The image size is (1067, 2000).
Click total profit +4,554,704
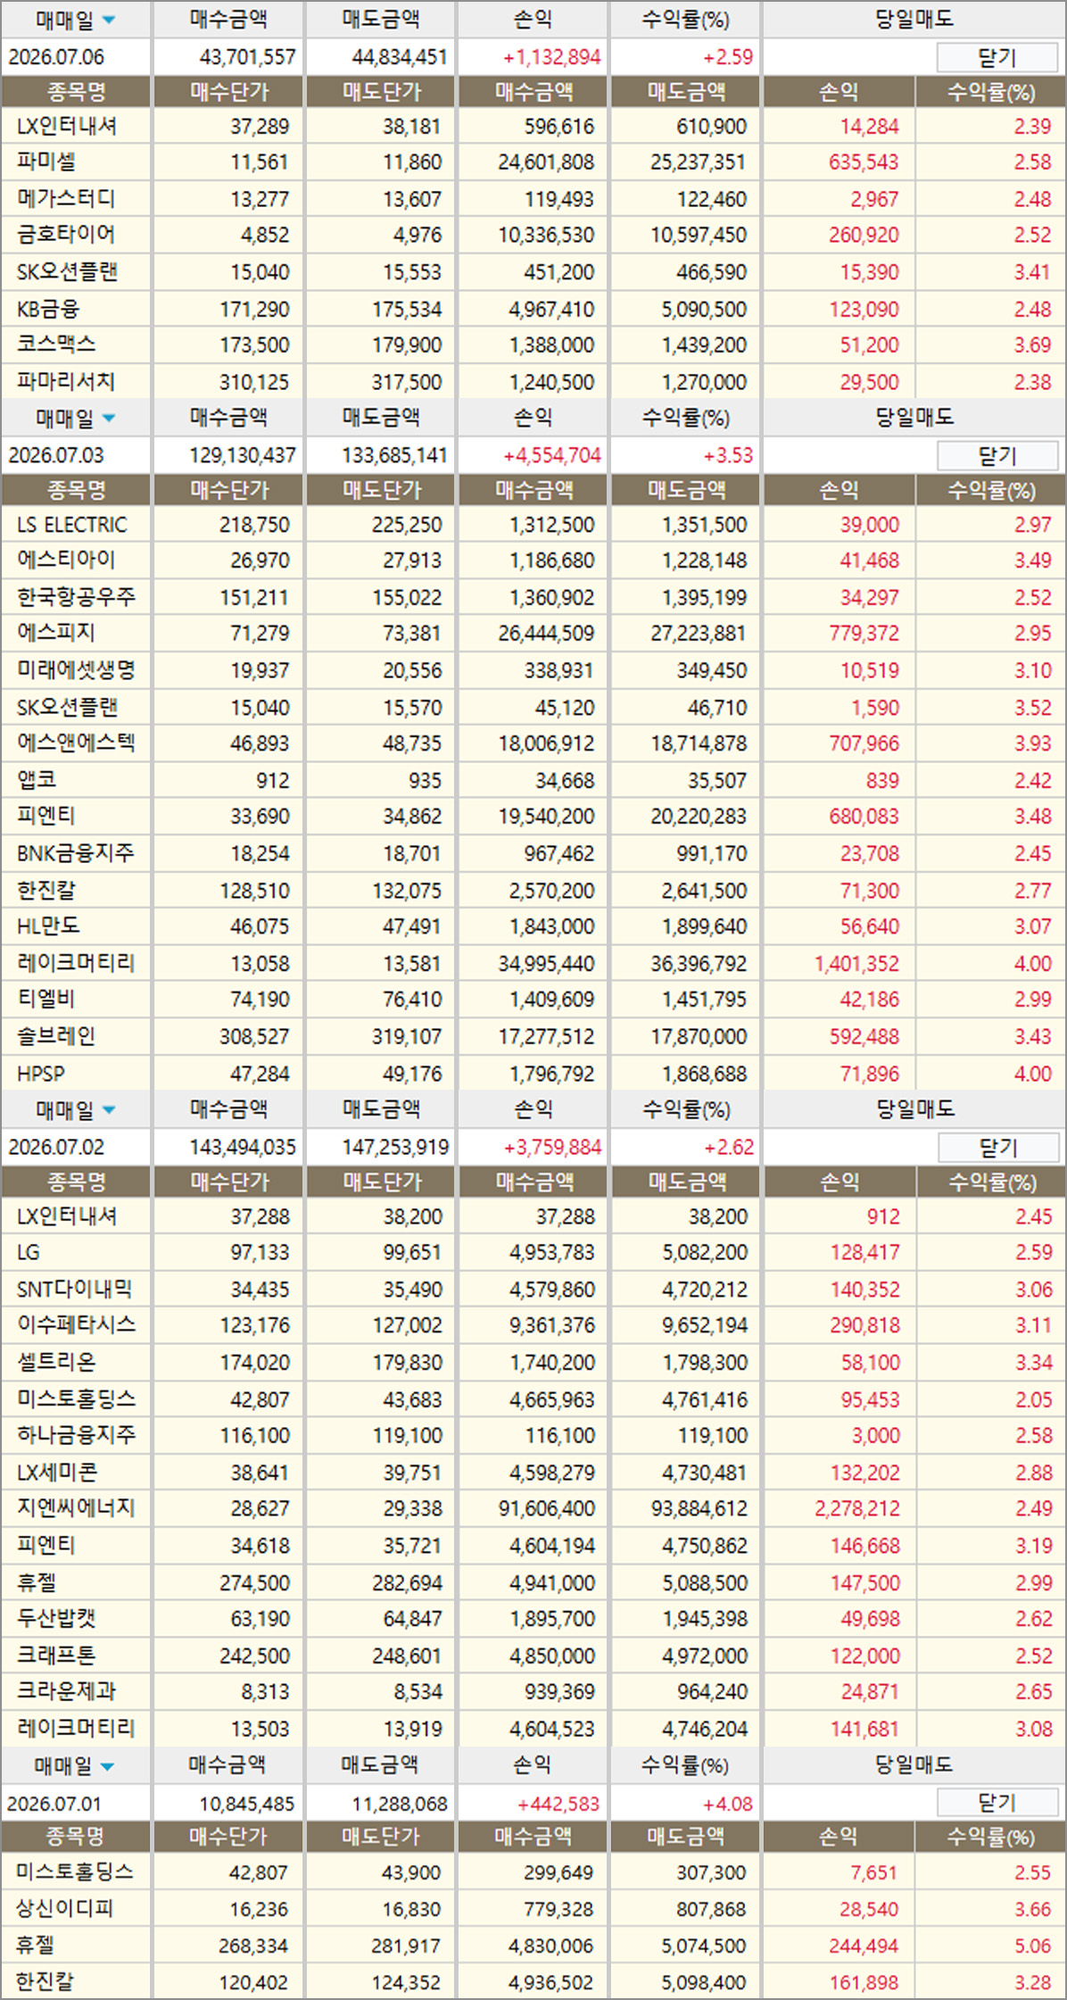pyautogui.click(x=551, y=456)
